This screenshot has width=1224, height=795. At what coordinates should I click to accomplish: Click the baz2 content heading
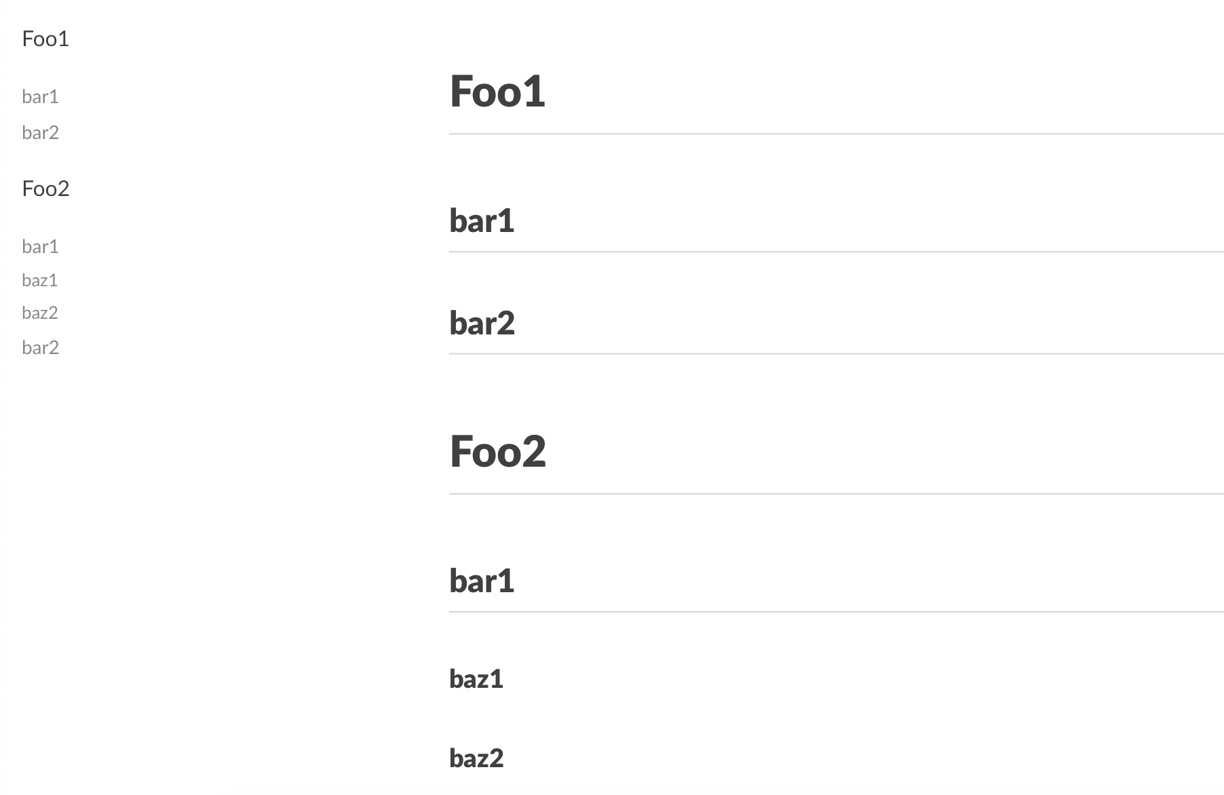coord(477,758)
